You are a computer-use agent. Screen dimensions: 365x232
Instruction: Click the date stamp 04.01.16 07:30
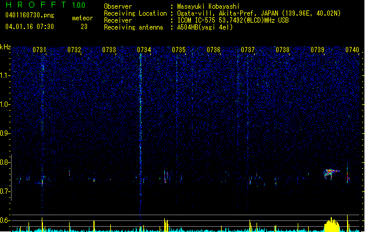(x=30, y=27)
